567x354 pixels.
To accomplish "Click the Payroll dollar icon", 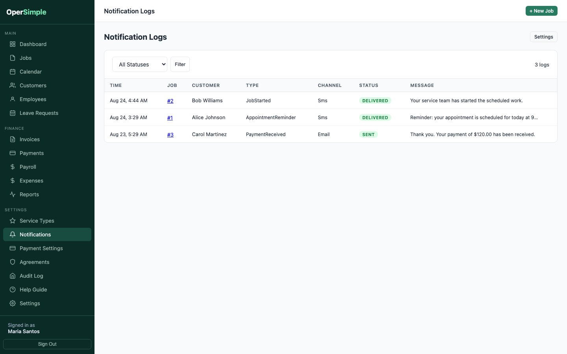I will [x=13, y=167].
